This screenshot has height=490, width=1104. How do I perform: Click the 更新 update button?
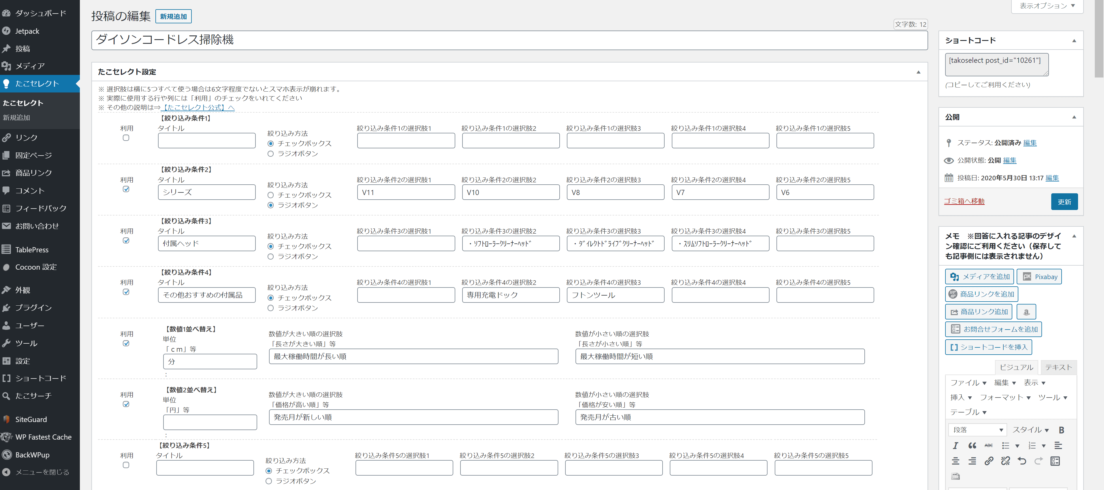pyautogui.click(x=1064, y=202)
